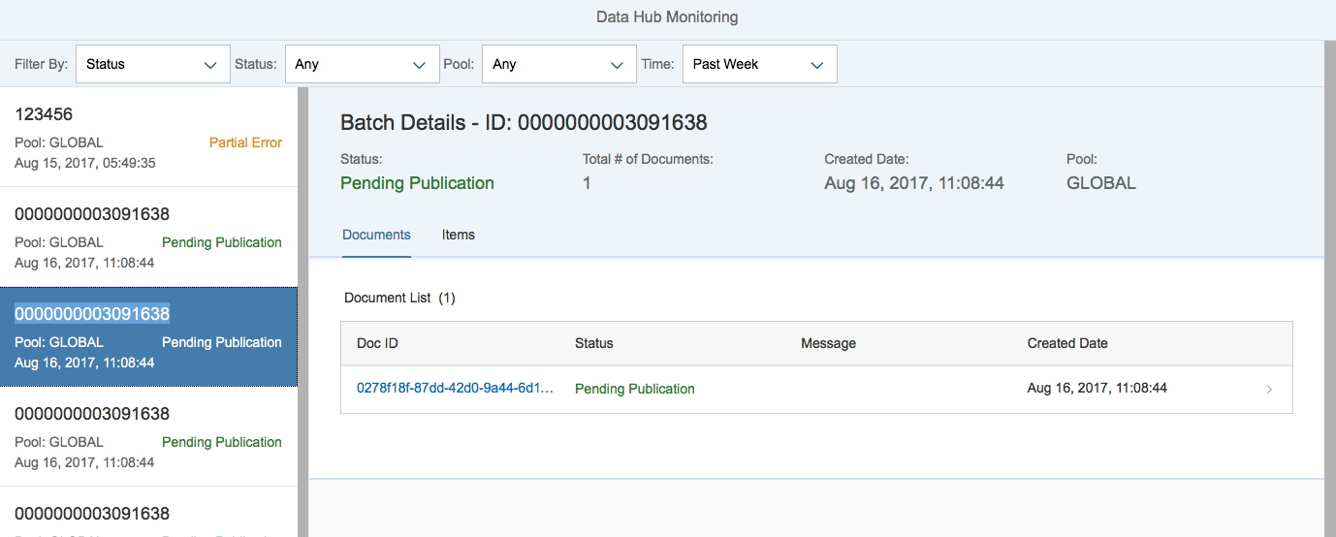Click Aug 15, 2017, 05:49:35 timestamp
Image resolution: width=1336 pixels, height=537 pixels.
(85, 163)
